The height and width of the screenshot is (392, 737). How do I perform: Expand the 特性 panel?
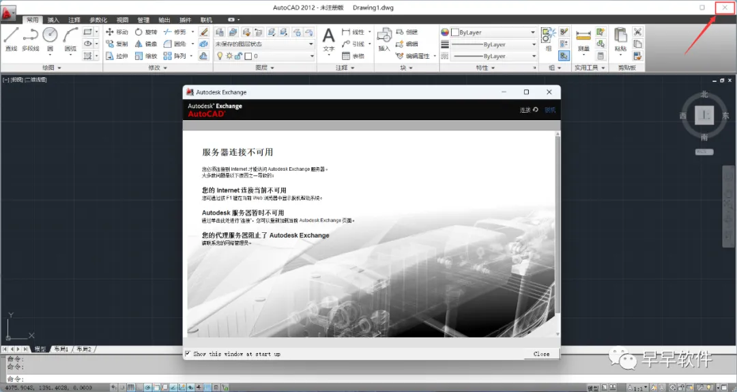[486, 68]
